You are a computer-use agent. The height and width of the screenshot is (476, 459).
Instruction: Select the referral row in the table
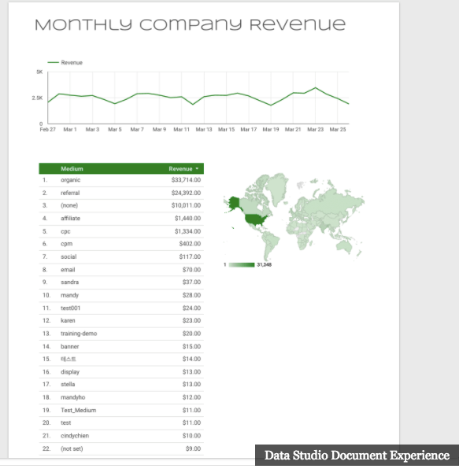(x=121, y=193)
